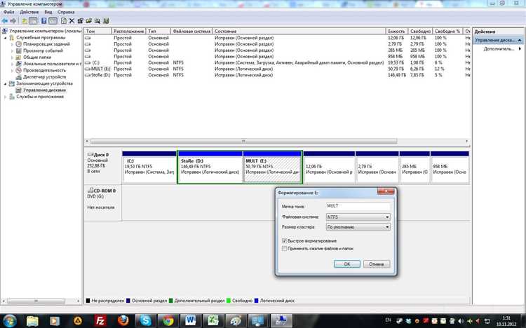Click Отмена to cancel formatting
526x328 pixels.
tap(377, 264)
